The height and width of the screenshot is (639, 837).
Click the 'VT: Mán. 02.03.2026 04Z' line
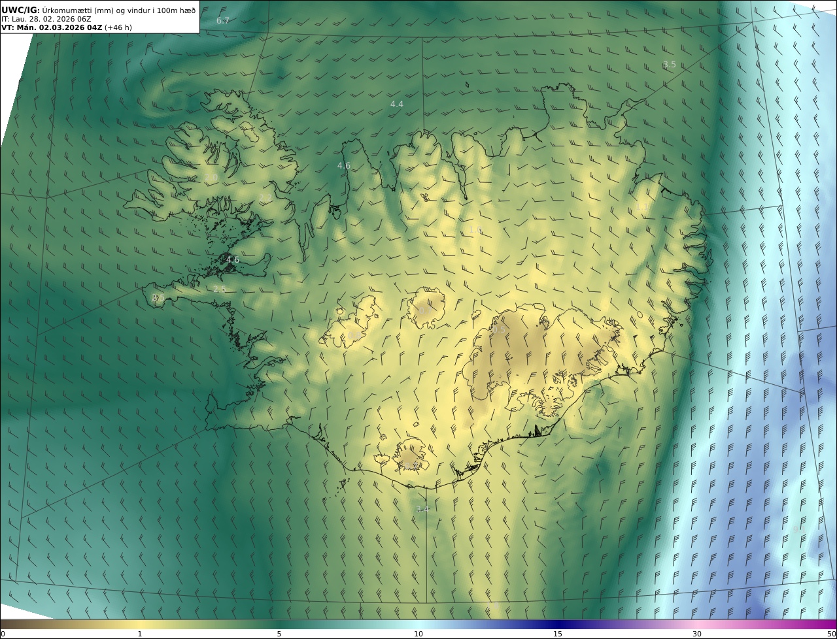tap(52, 27)
